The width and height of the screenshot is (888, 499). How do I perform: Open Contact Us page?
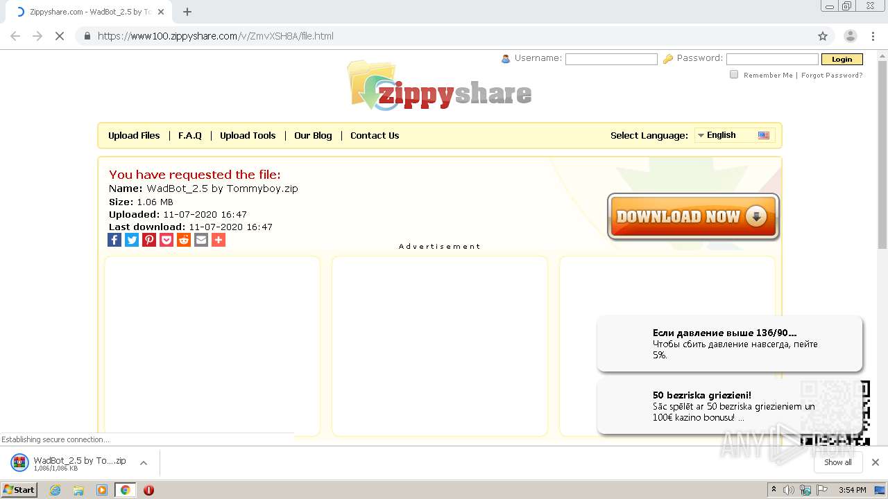coord(375,135)
